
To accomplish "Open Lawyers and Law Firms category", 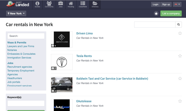I will (21, 46).
